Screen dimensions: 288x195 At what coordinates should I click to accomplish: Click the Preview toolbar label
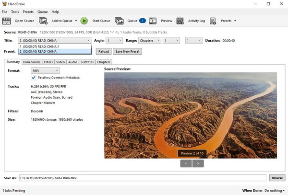click(x=167, y=21)
